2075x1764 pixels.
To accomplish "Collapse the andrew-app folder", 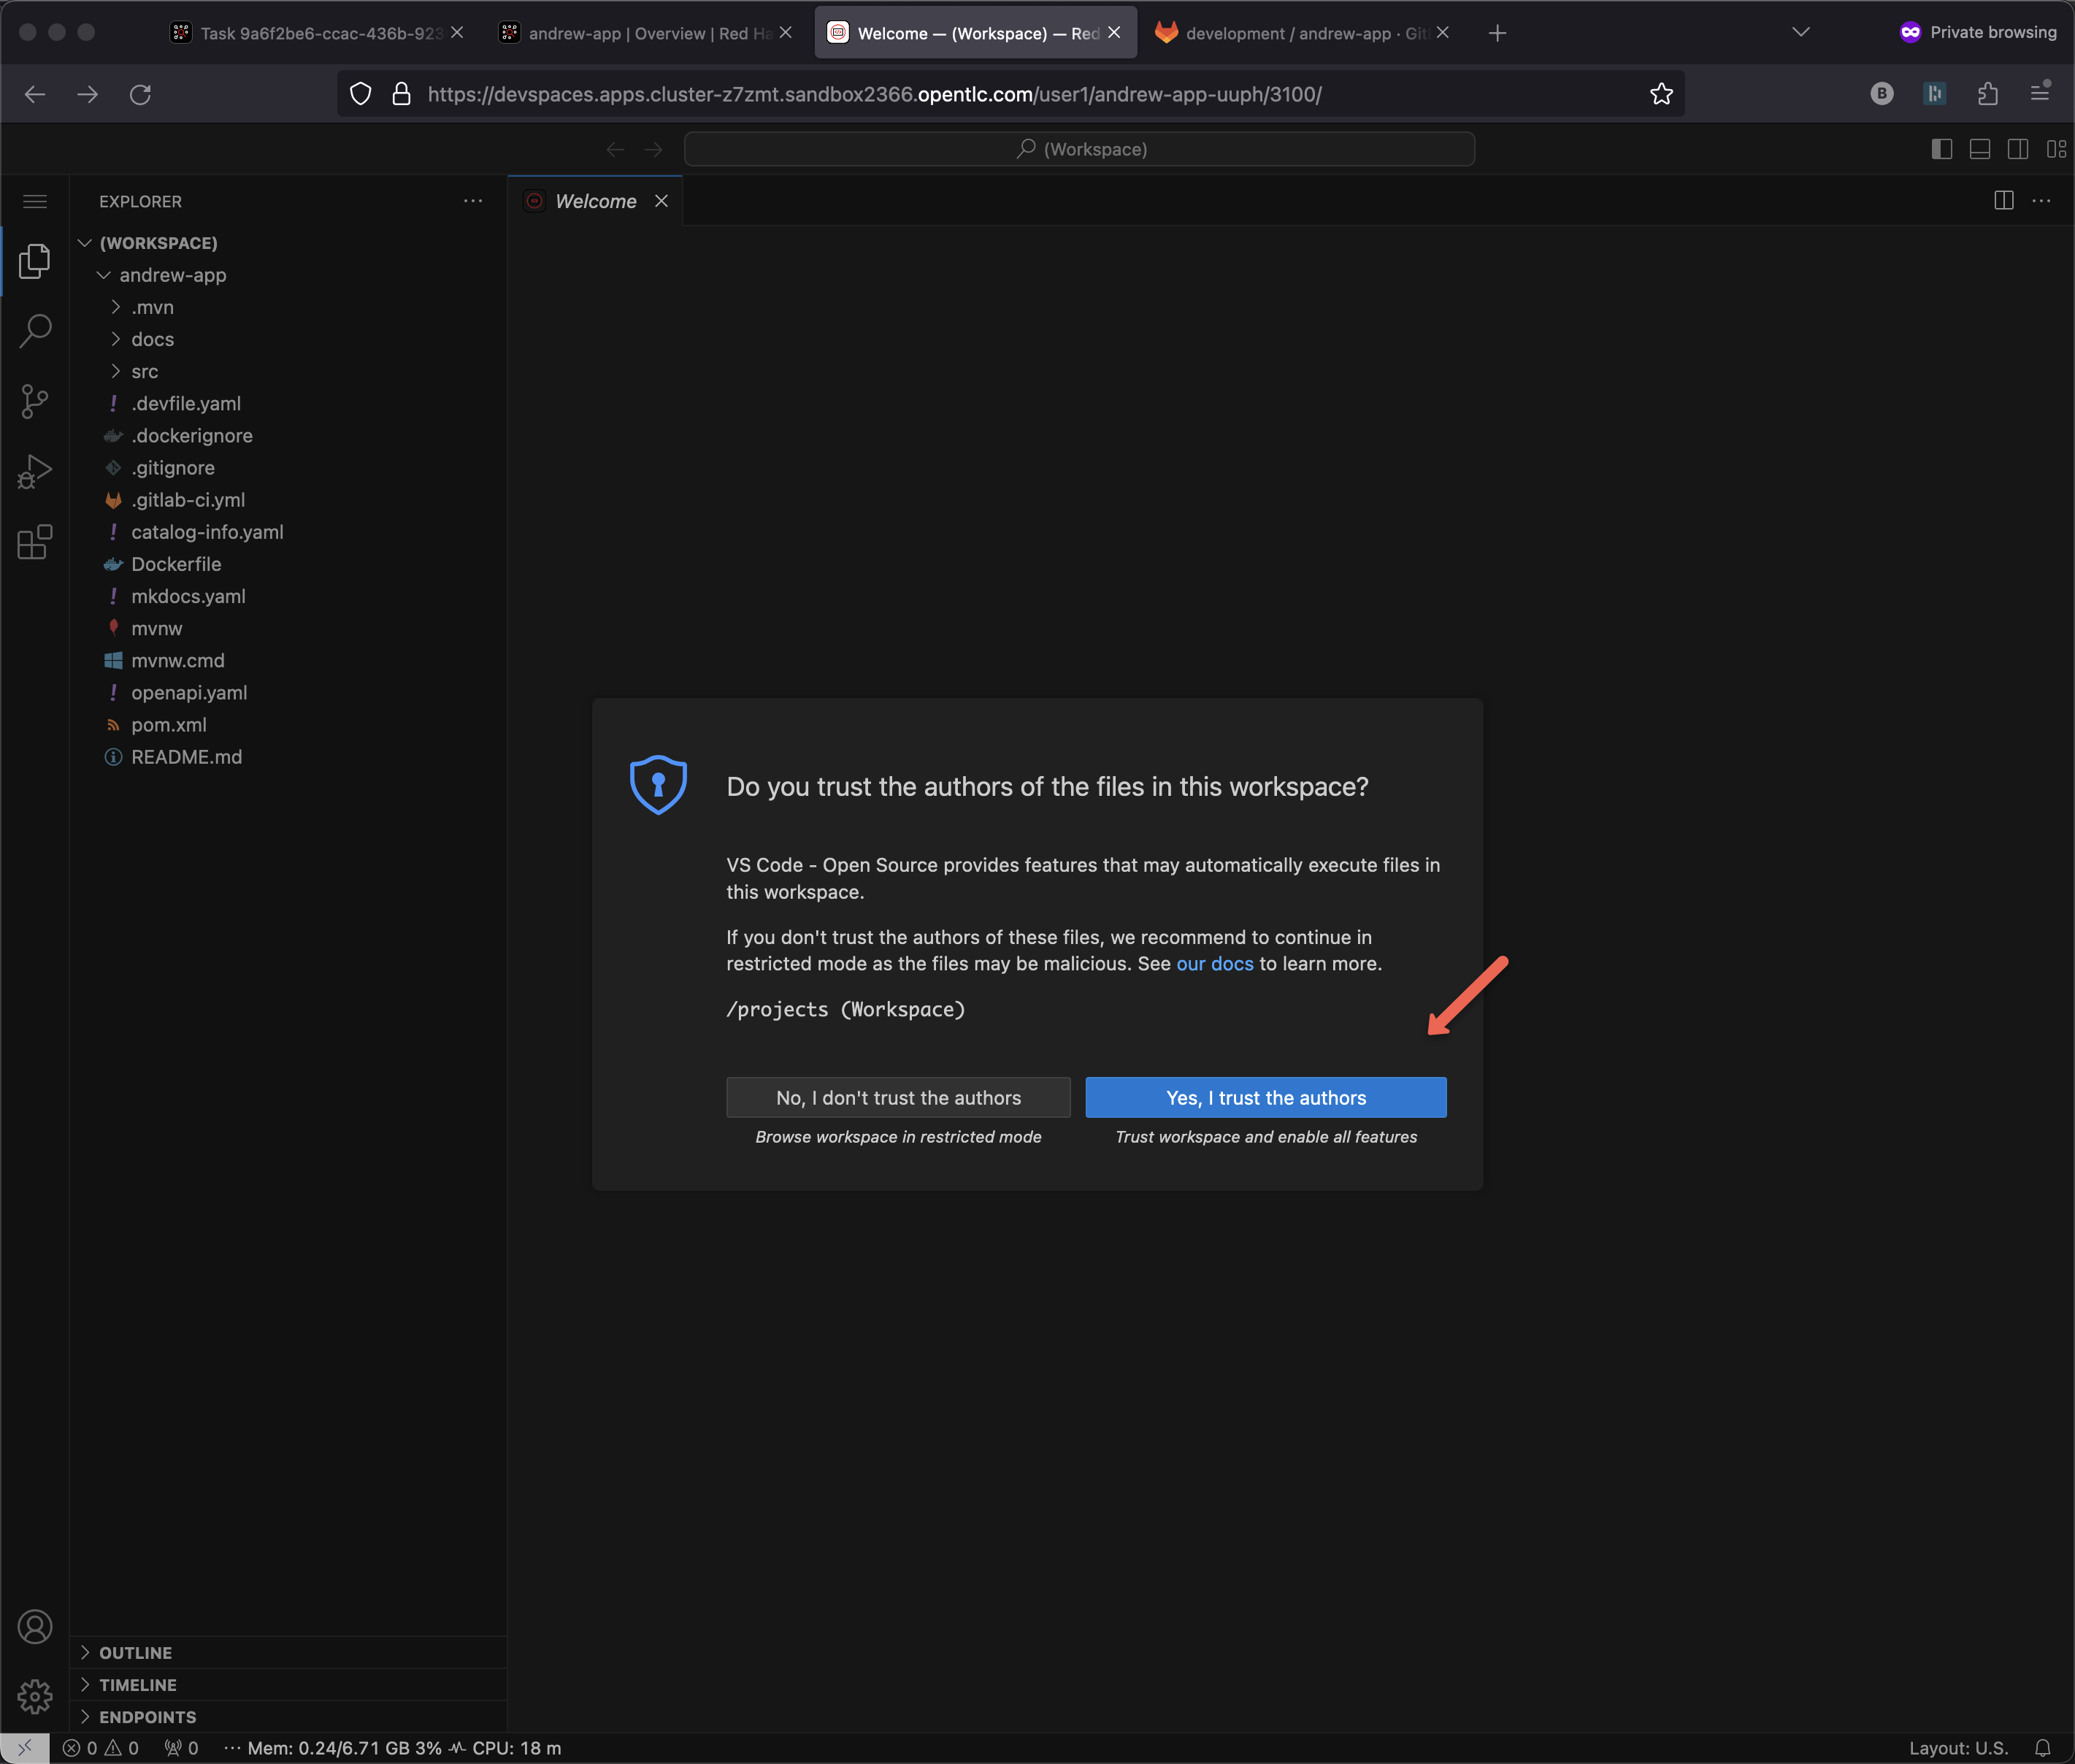I will (172, 275).
